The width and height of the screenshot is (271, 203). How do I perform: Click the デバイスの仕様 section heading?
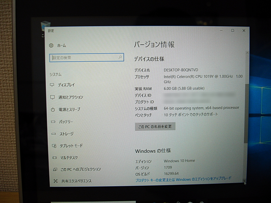[x=149, y=59]
